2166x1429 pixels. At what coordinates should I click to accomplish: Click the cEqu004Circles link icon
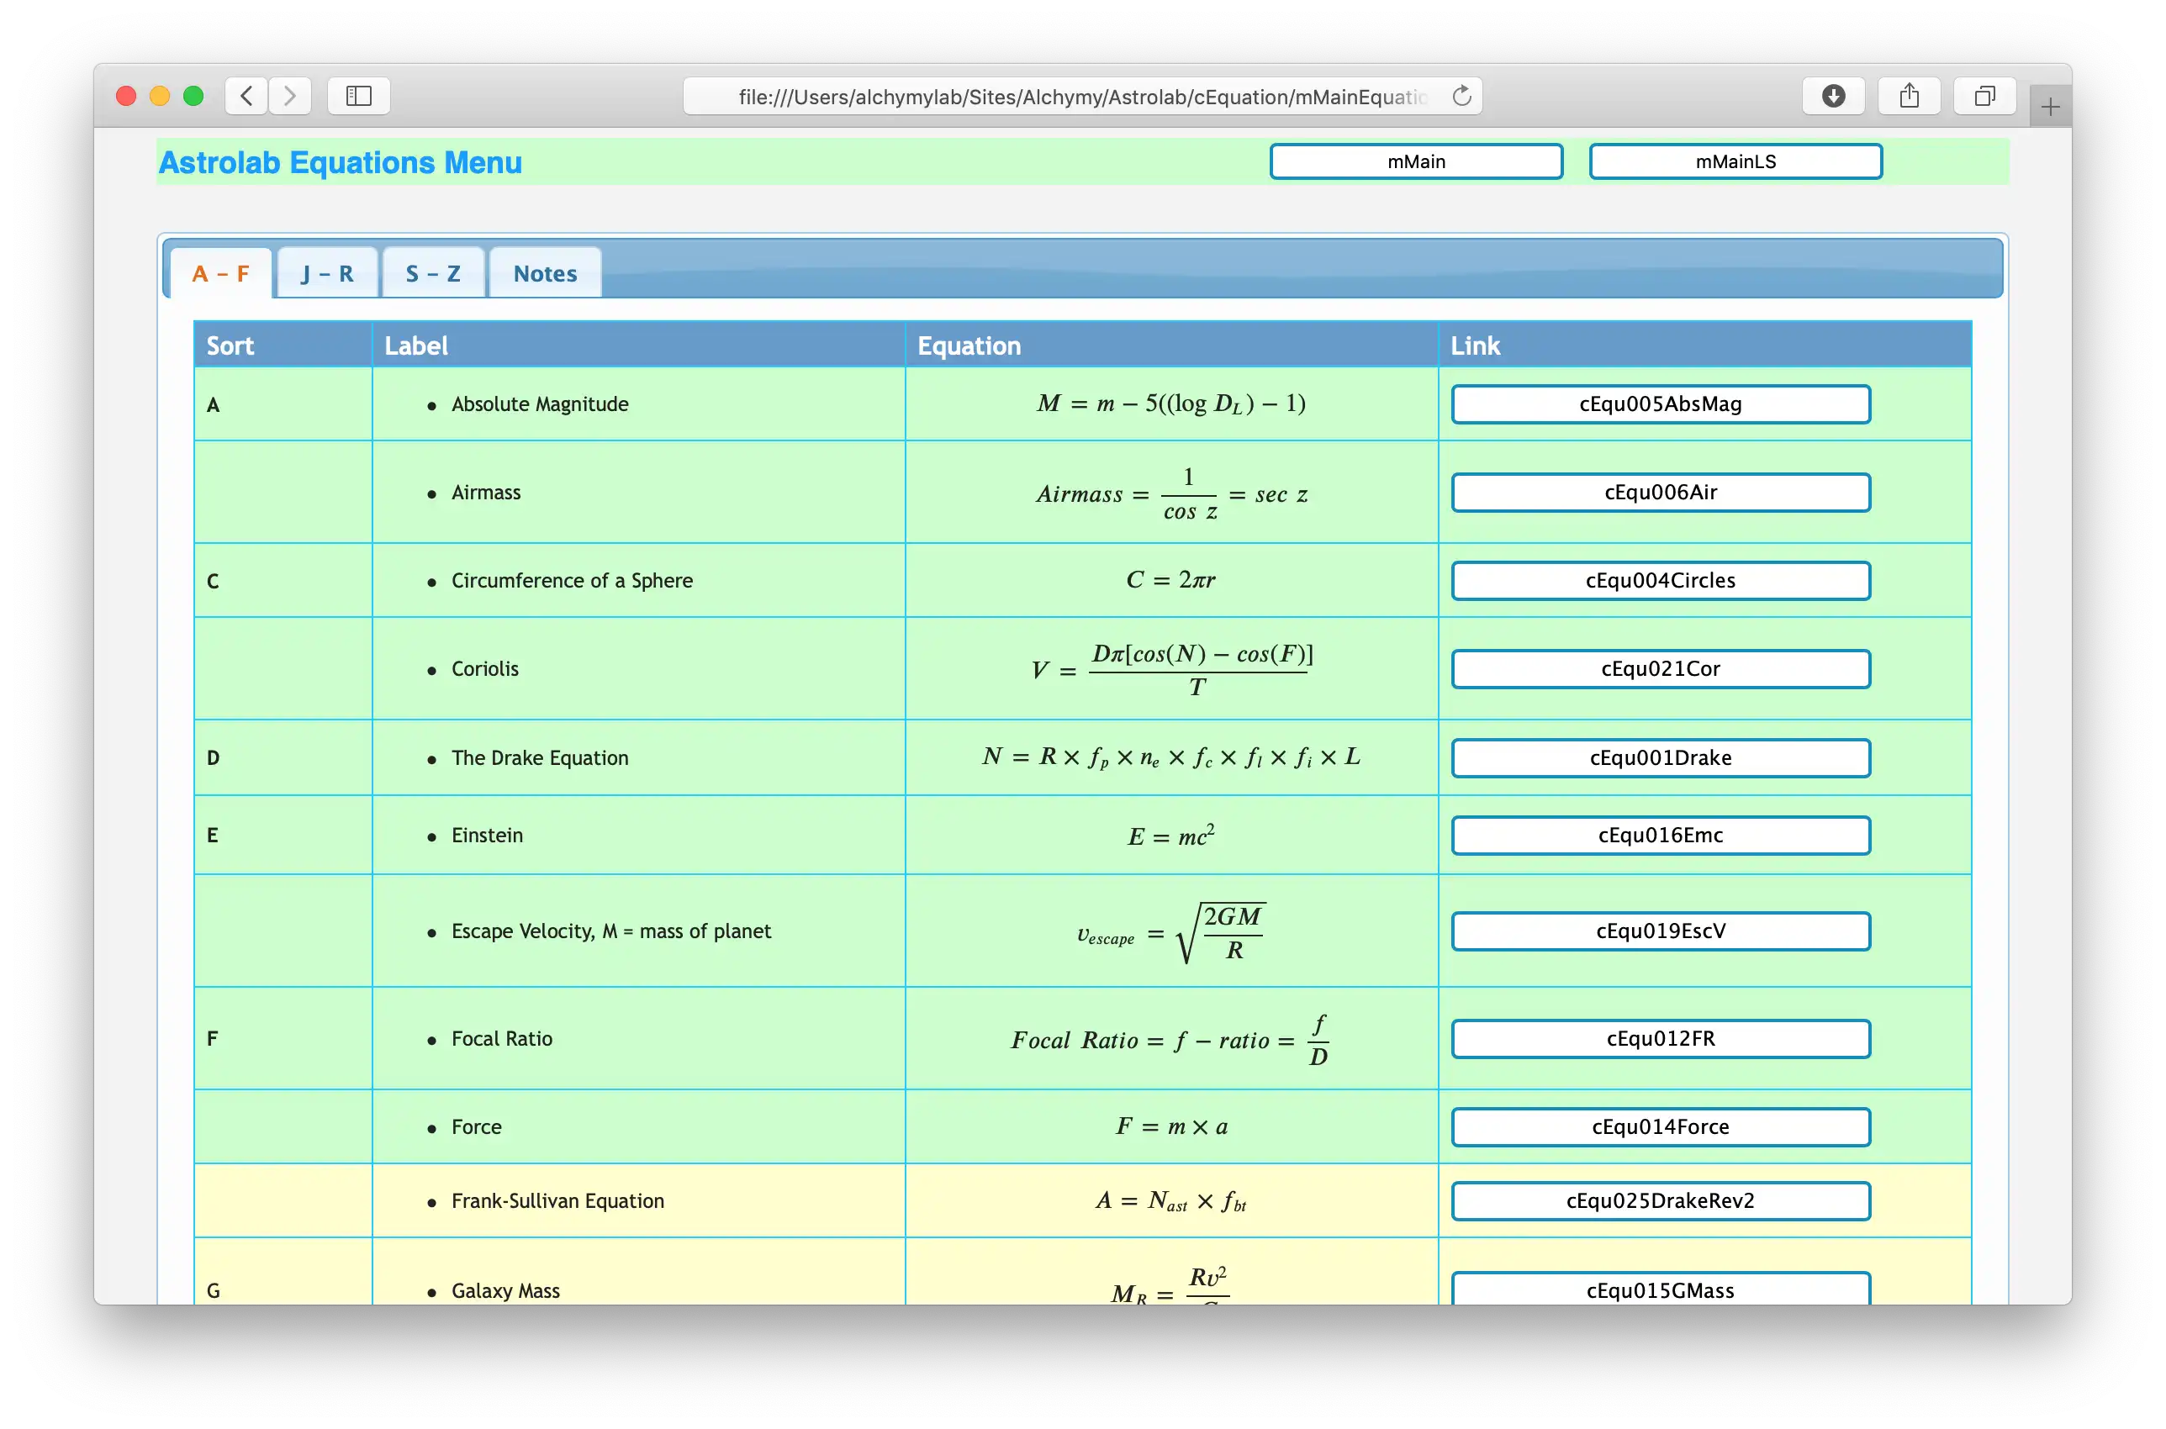(1661, 579)
